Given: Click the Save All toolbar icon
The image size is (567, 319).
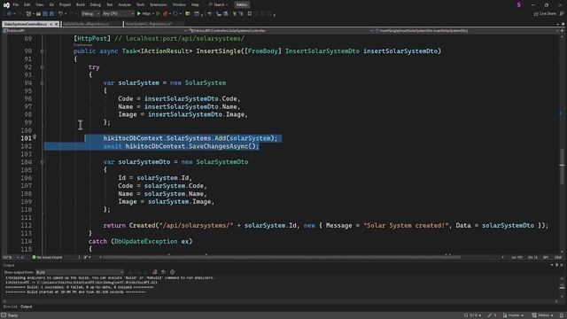Looking at the screenshot, I should tap(51, 14).
